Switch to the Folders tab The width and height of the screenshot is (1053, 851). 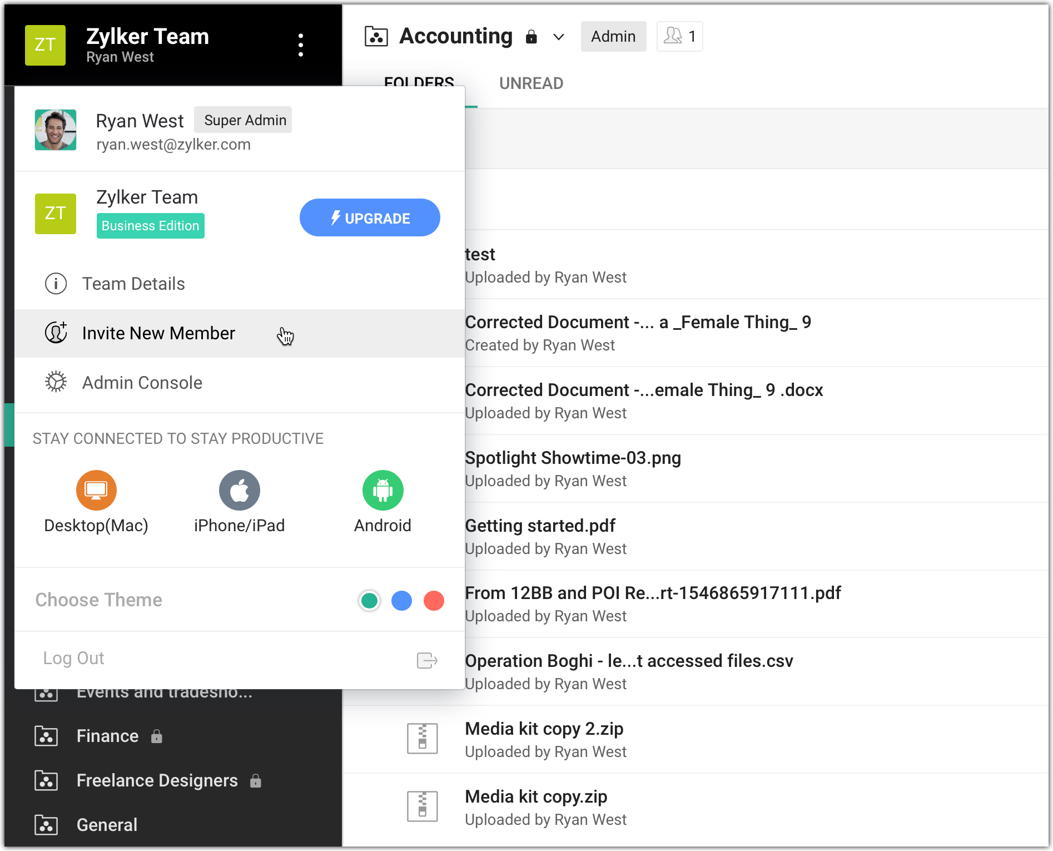click(419, 83)
